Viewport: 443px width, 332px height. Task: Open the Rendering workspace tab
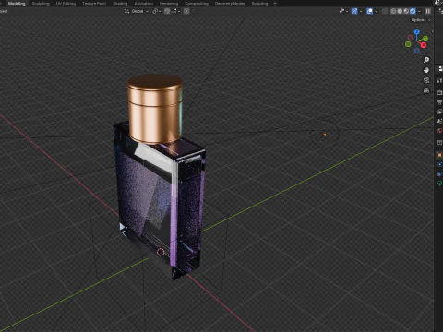(169, 4)
